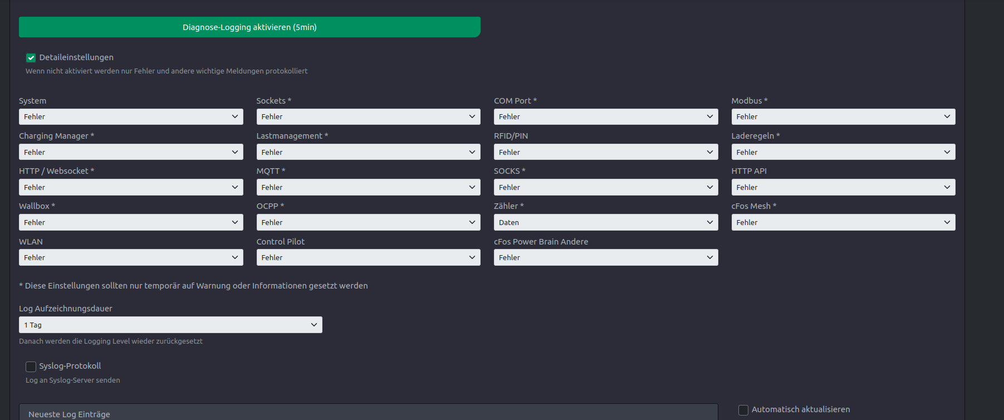Screen dimensions: 1004x420
Task: Click the Neueste Log Einträge panel header
Action: pos(368,414)
